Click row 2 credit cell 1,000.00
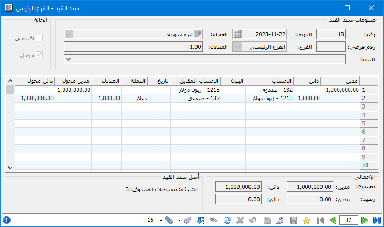This screenshot has width=384, height=227. click(x=308, y=98)
